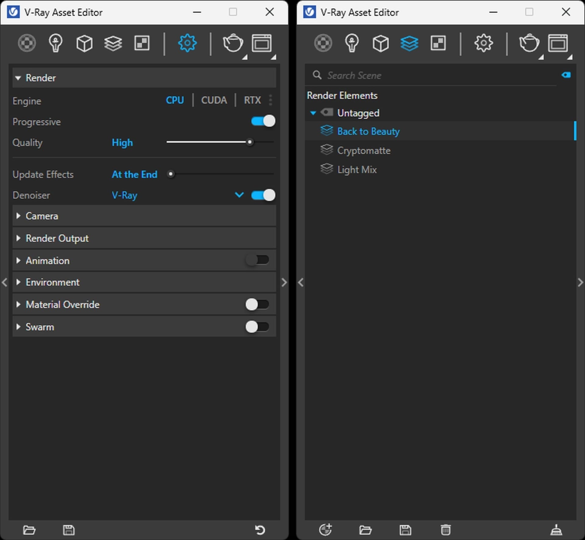Save render element to file, right window
This screenshot has width=585, height=540.
click(x=405, y=530)
